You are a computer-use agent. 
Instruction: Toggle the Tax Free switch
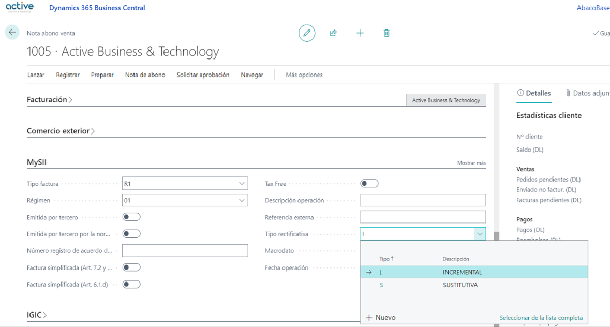(369, 184)
